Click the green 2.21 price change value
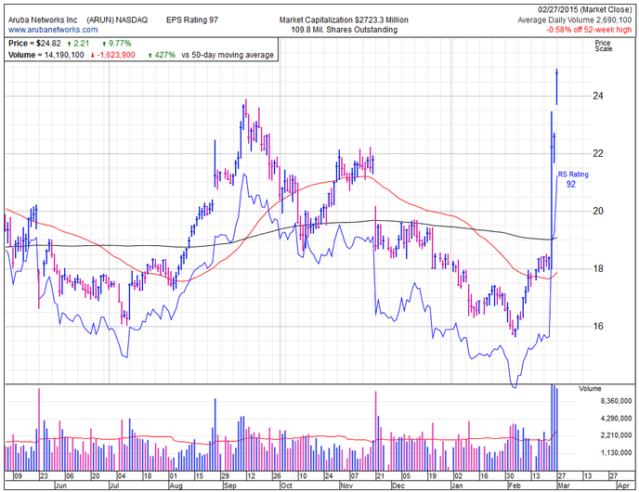Screen dimensions: 639x492 (x=82, y=44)
